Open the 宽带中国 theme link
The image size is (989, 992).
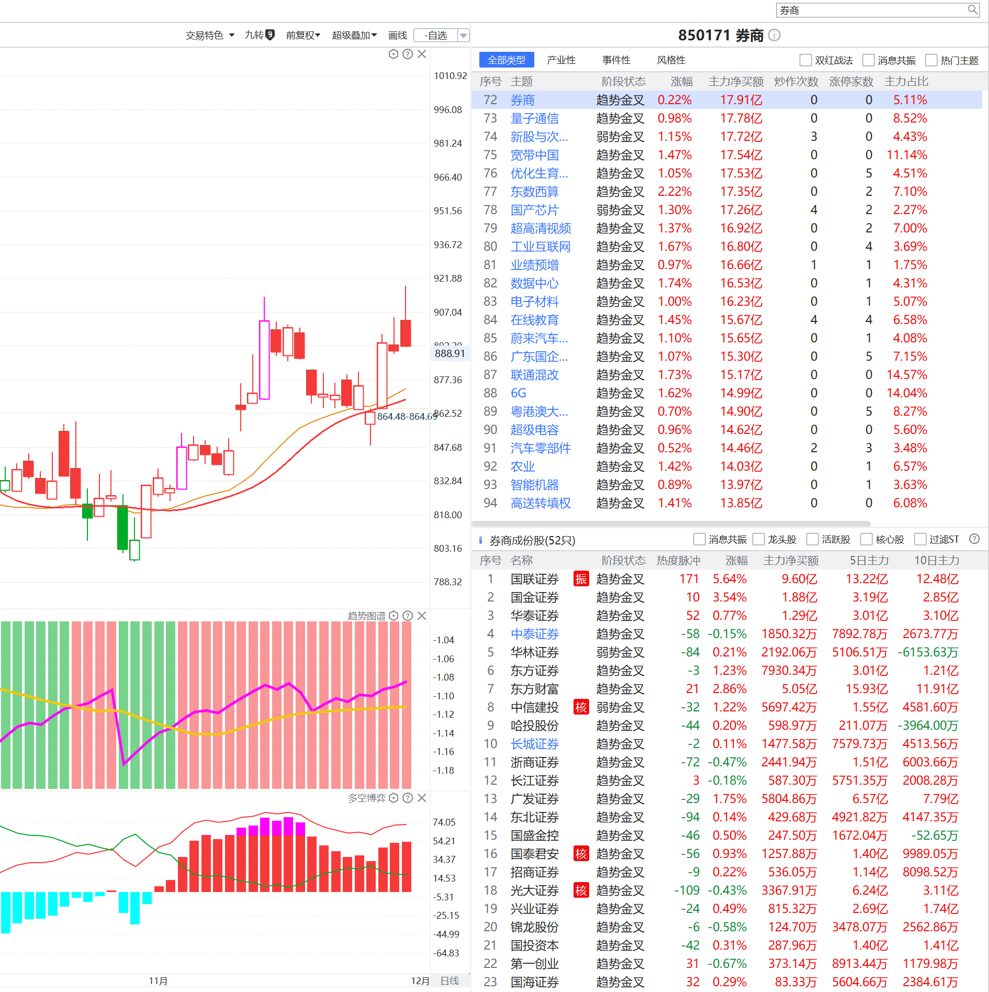[535, 155]
